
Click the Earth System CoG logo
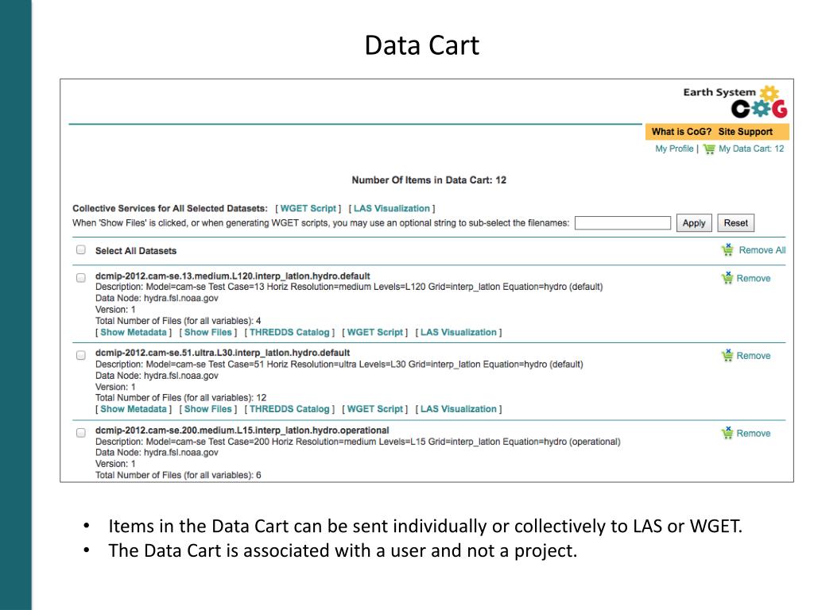tap(735, 101)
